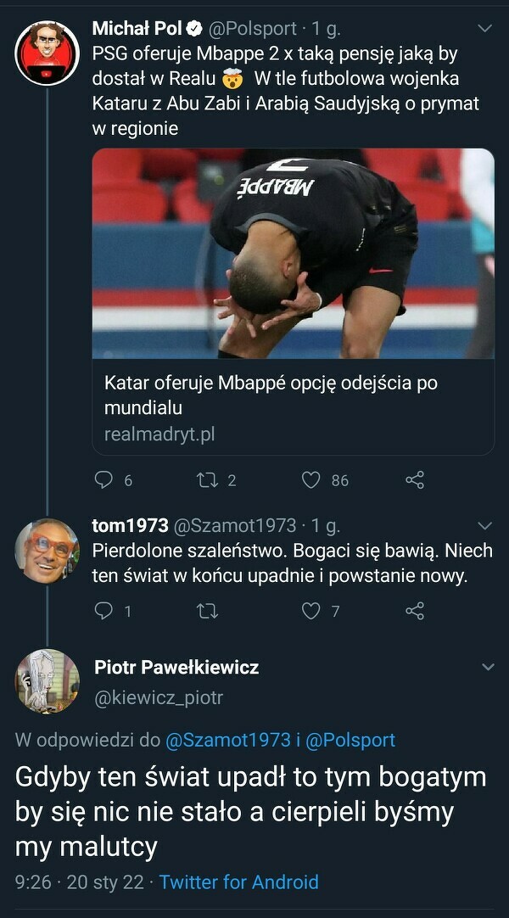Image resolution: width=509 pixels, height=918 pixels.
Task: Expand tom1973 tweet options chevron
Action: [x=485, y=526]
